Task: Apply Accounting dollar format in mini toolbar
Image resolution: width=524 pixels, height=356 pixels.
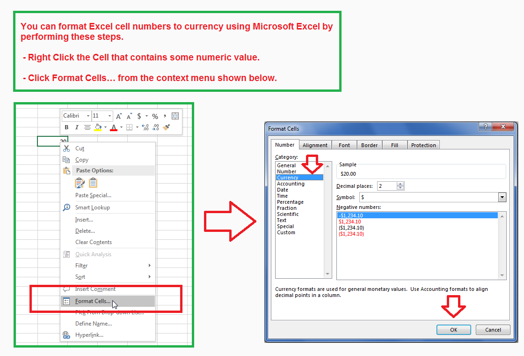Action: coord(139,116)
